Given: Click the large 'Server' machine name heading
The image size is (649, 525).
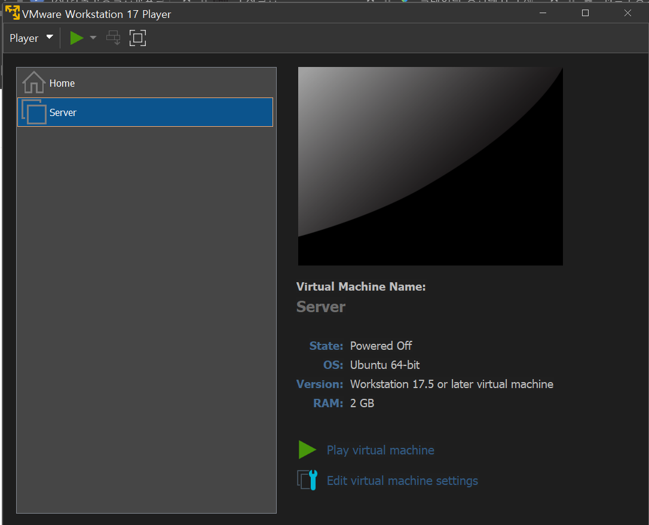Looking at the screenshot, I should (321, 307).
